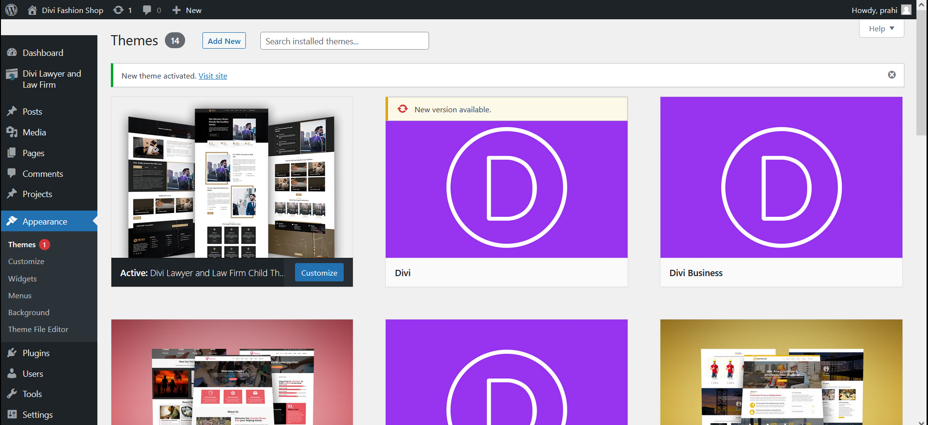Image resolution: width=928 pixels, height=425 pixels.
Task: Go to Settings menu
Action: coord(49,414)
